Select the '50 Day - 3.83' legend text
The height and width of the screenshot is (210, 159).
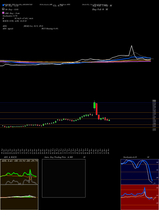[x=12, y=10]
